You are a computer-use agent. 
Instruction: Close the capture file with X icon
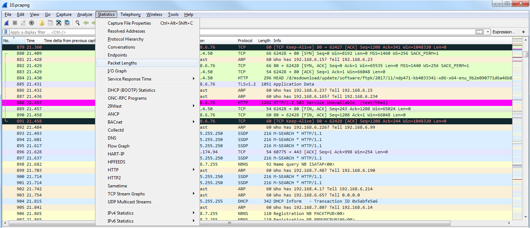[58, 23]
